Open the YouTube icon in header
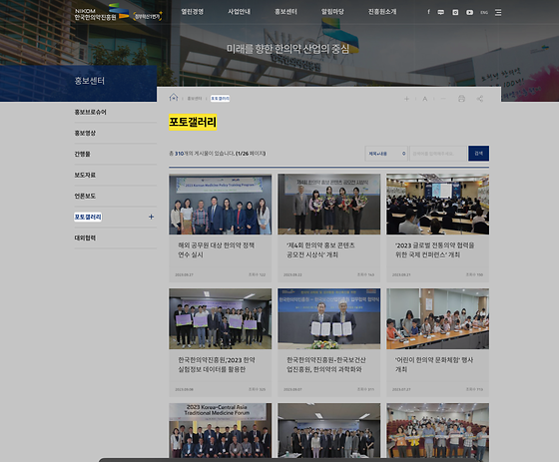The width and height of the screenshot is (559, 462). [470, 13]
